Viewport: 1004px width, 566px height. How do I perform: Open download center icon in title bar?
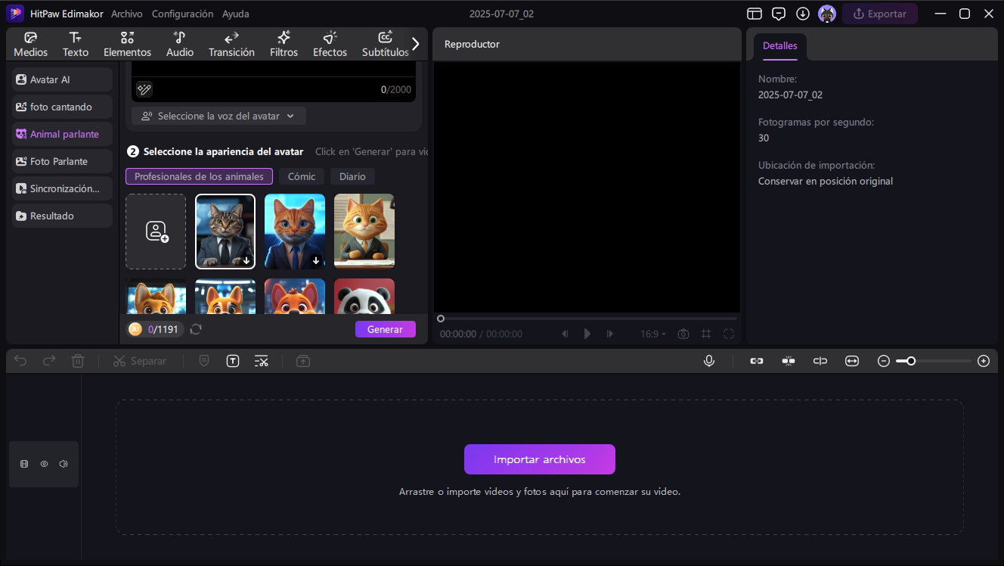803,14
